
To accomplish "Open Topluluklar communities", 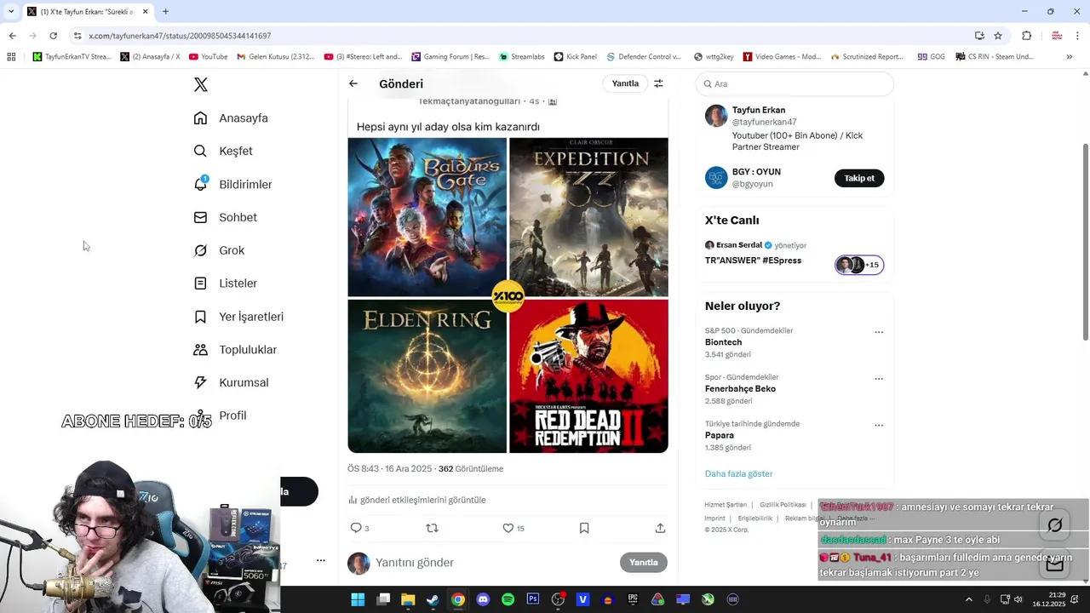I will [x=235, y=350].
